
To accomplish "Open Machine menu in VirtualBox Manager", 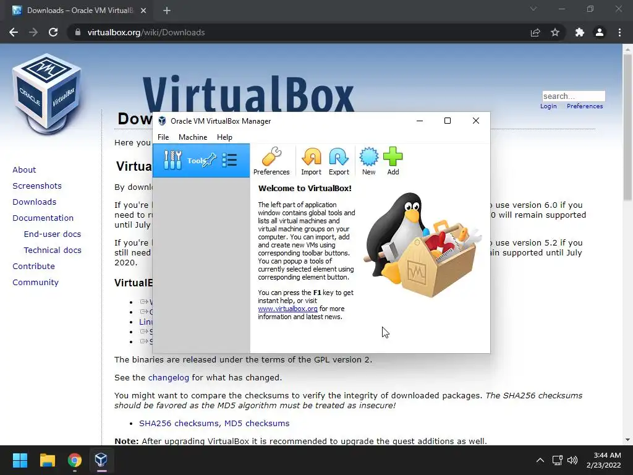I will click(x=193, y=137).
